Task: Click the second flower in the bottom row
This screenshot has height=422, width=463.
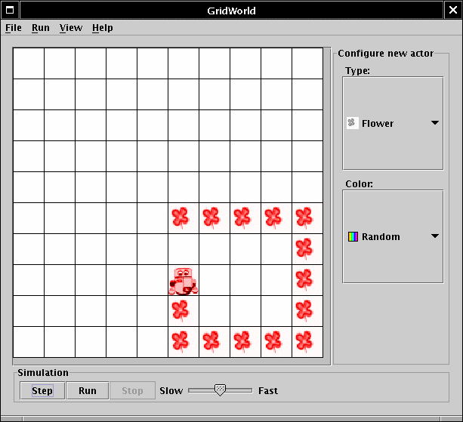Action: tap(211, 342)
